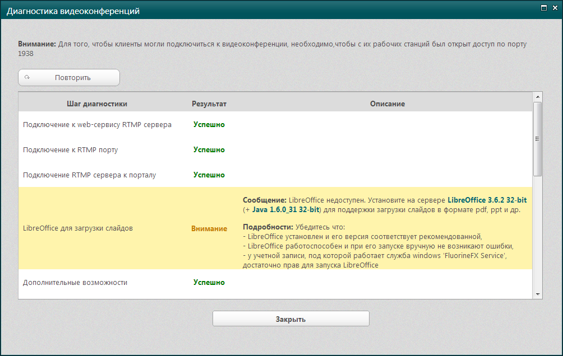Screen dimensions: 563x356
Task: Click the orange Внимание status
Action: pos(209,228)
